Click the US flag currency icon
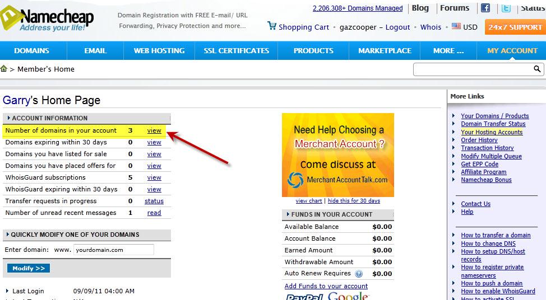546x300 pixels. coord(456,26)
